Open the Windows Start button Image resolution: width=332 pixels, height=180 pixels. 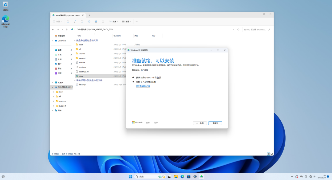[x=130, y=177]
